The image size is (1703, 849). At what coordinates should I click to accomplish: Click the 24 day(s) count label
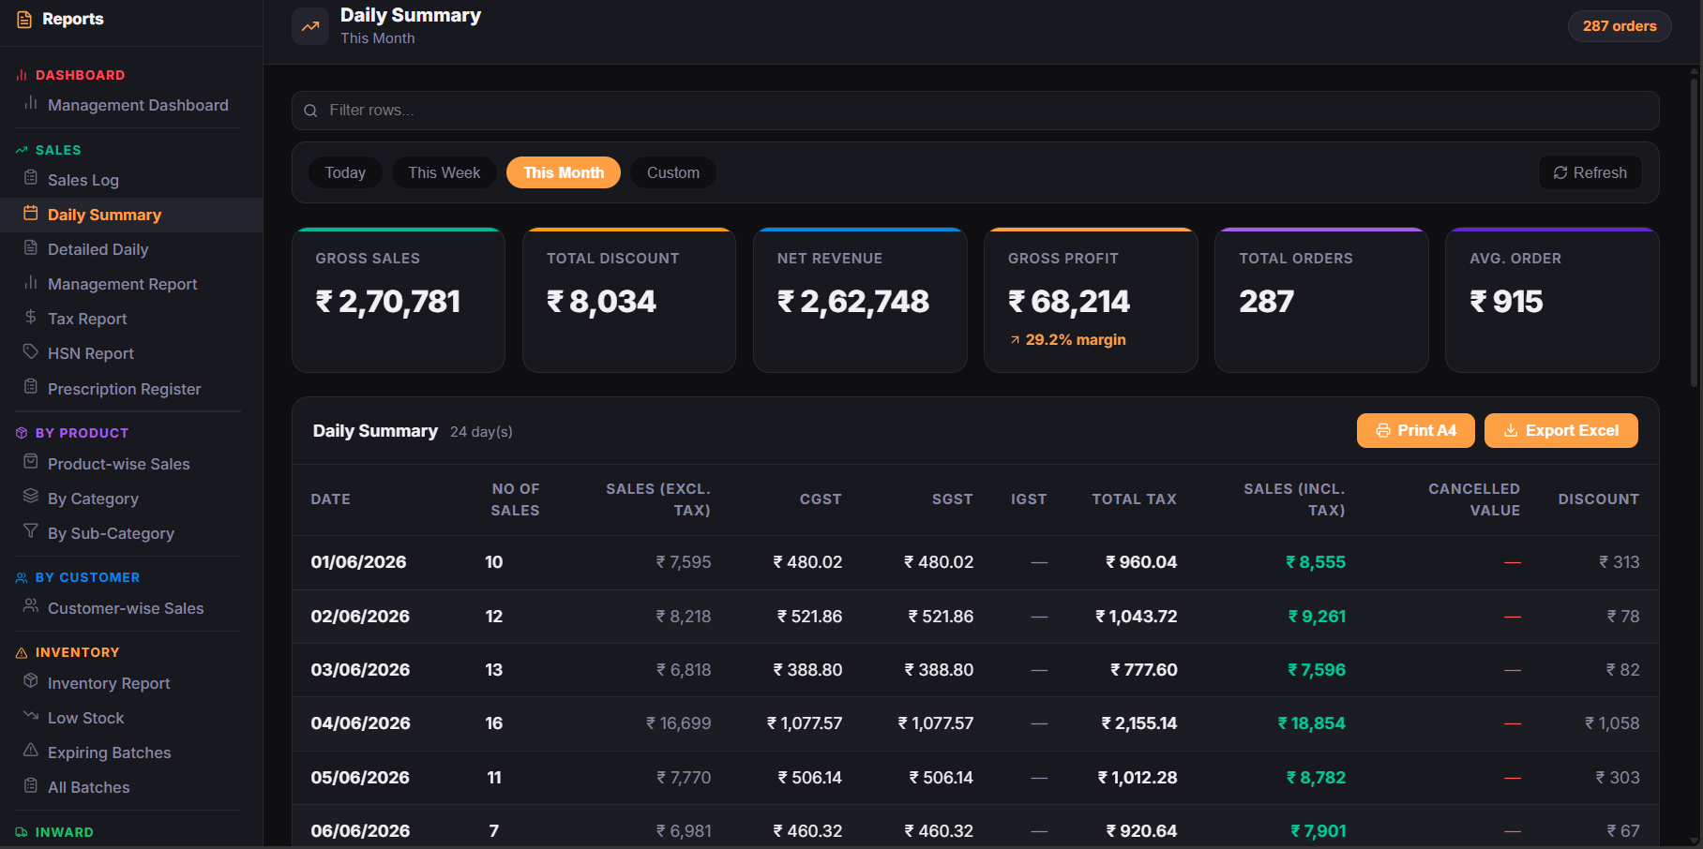click(481, 432)
